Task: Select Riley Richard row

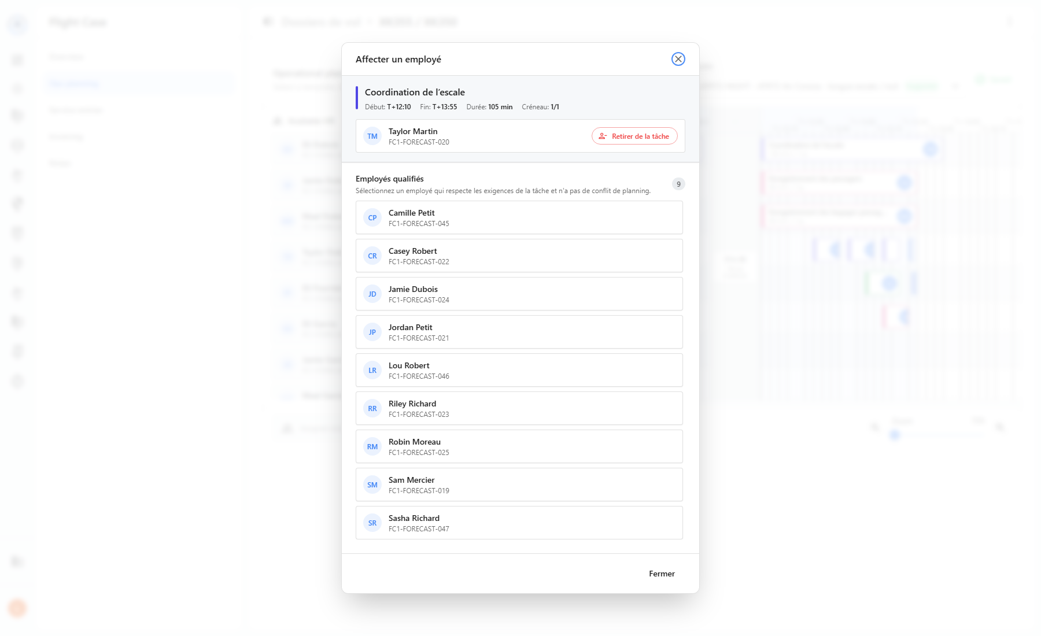Action: click(x=519, y=409)
